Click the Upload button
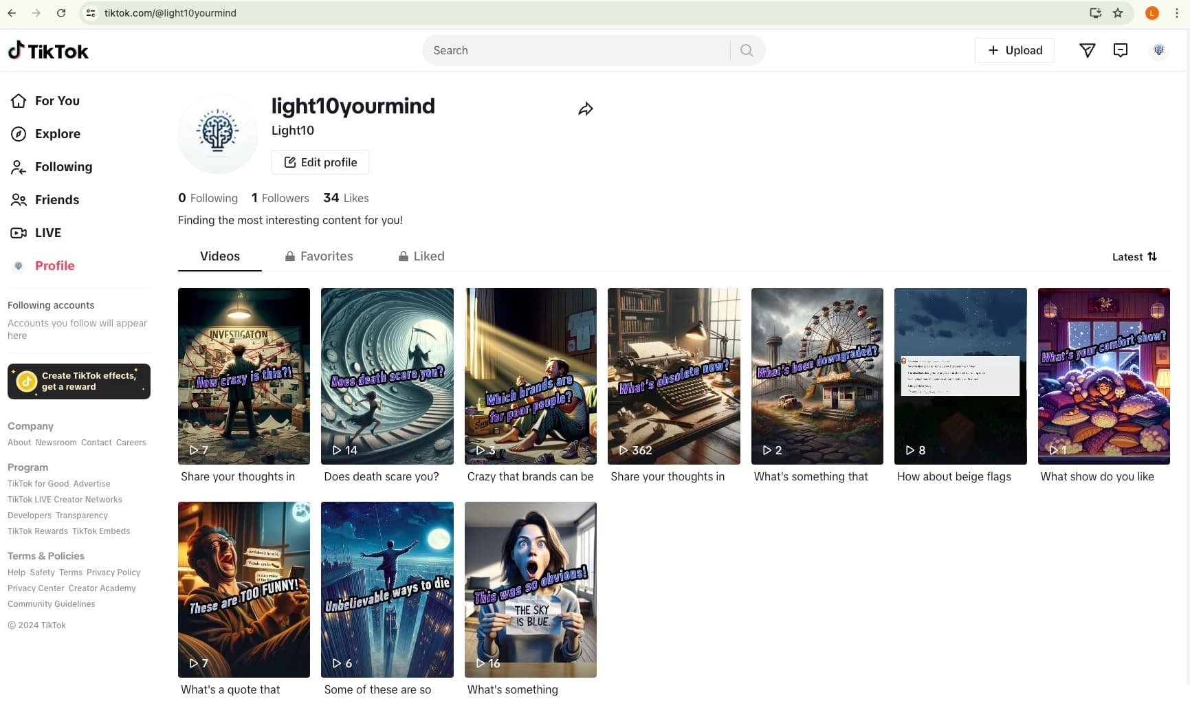The height and width of the screenshot is (710, 1190). tap(1014, 50)
